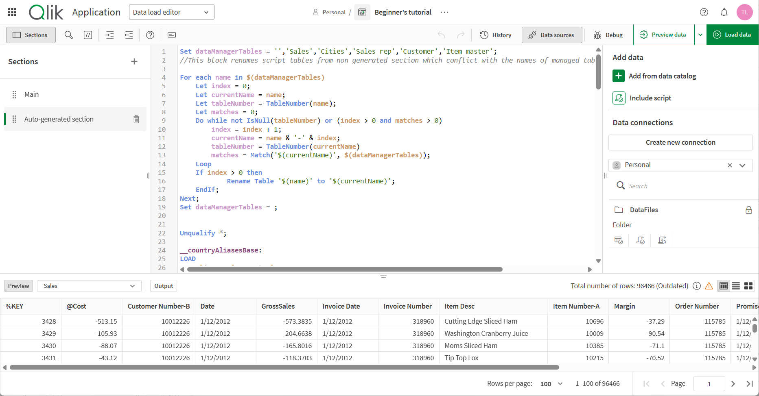Click the Qlik logo

click(x=46, y=12)
